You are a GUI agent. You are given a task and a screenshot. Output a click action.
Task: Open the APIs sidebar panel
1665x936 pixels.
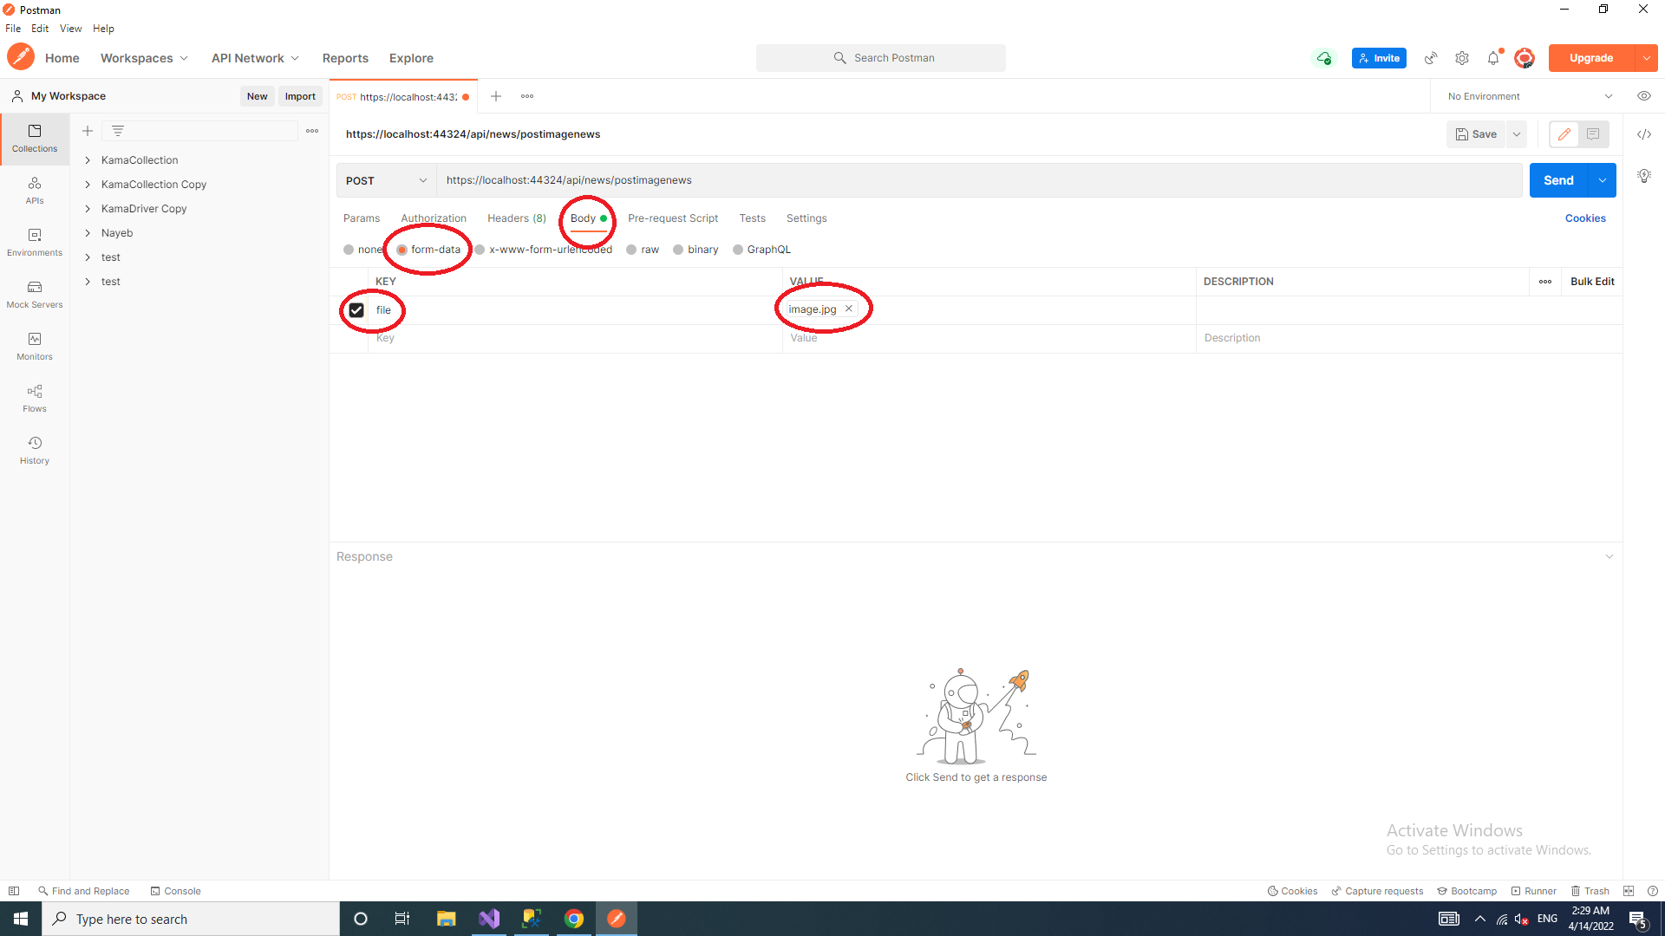[35, 190]
